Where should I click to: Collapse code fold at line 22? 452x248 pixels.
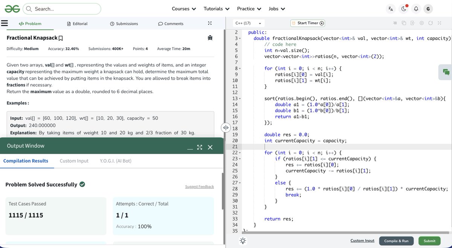(240, 153)
